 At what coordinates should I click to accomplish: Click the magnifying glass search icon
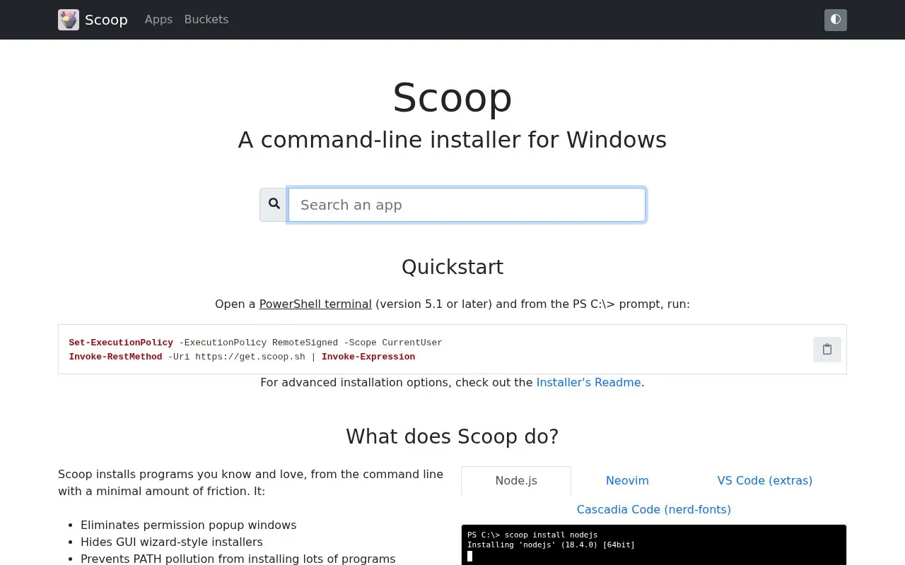tap(274, 205)
